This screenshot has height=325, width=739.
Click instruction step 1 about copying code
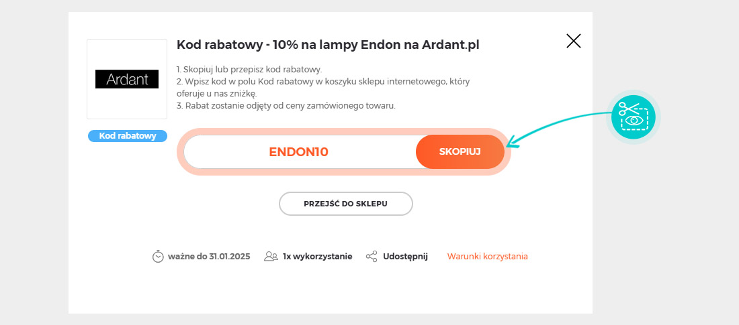tap(249, 70)
